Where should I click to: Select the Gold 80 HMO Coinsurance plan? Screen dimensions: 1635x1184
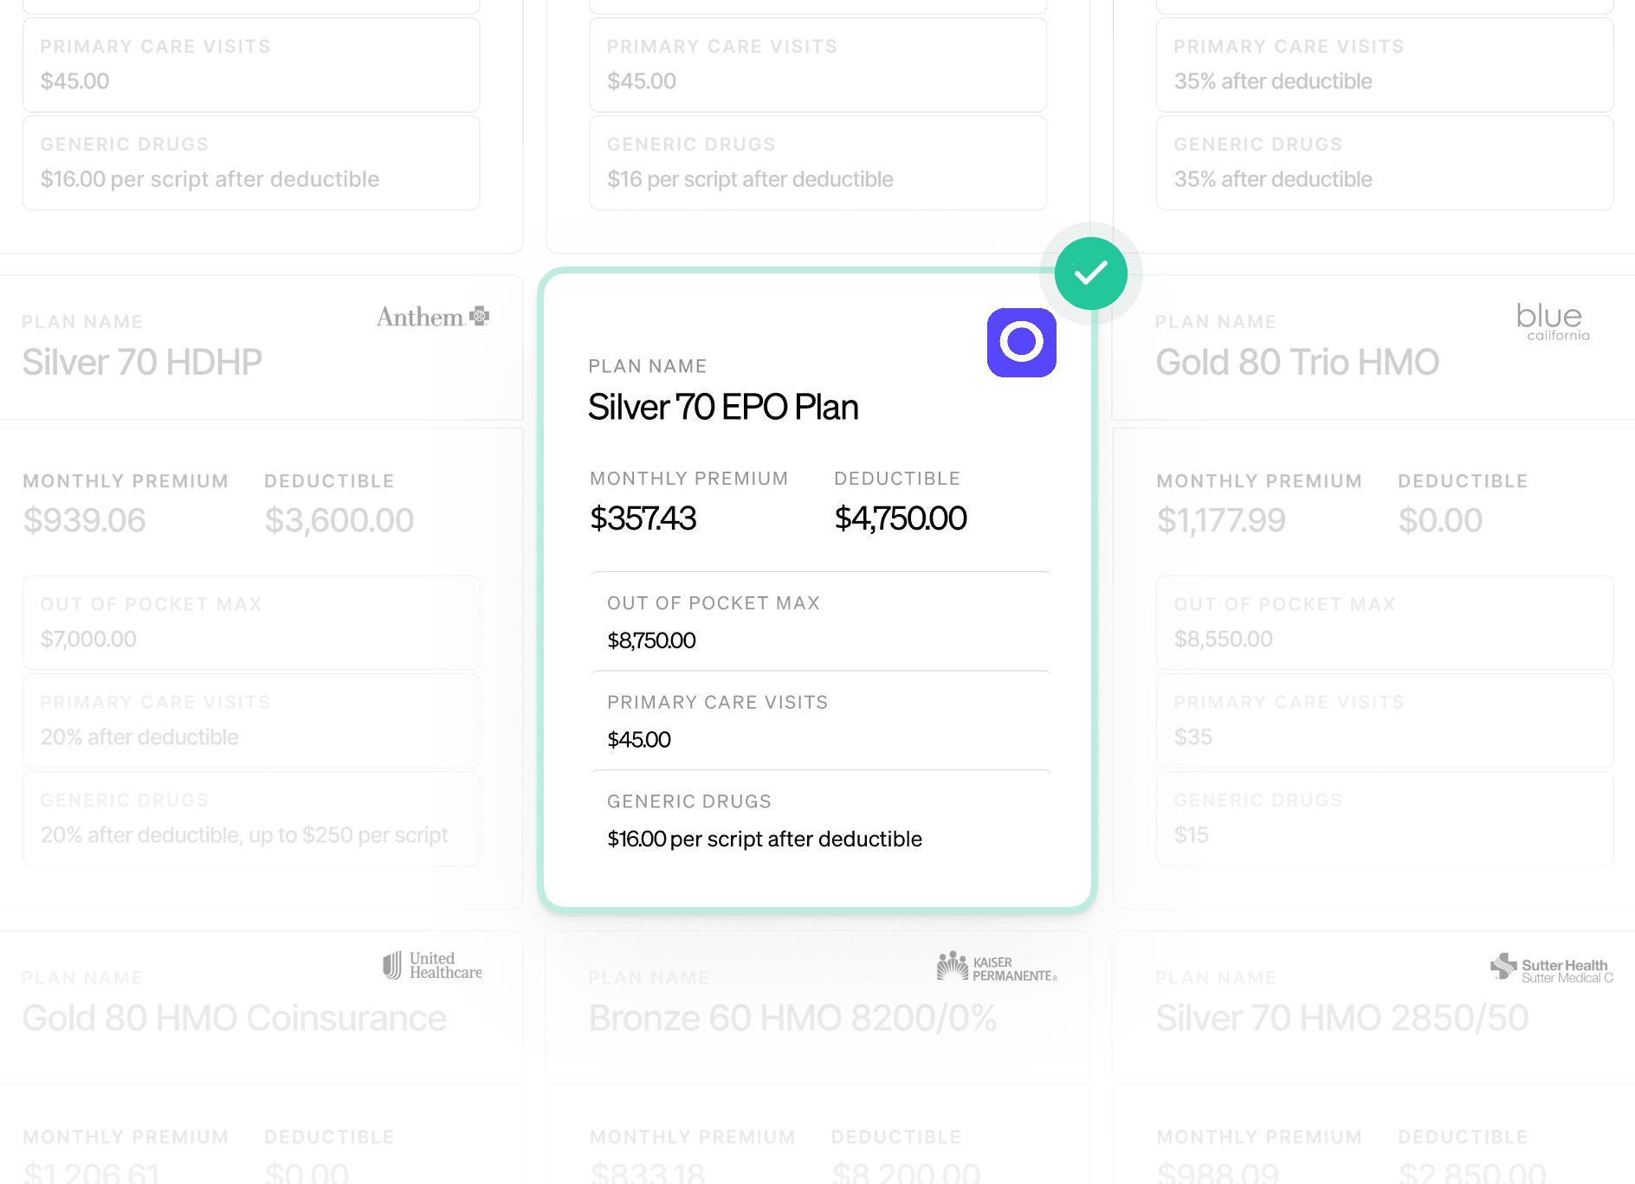point(234,1018)
